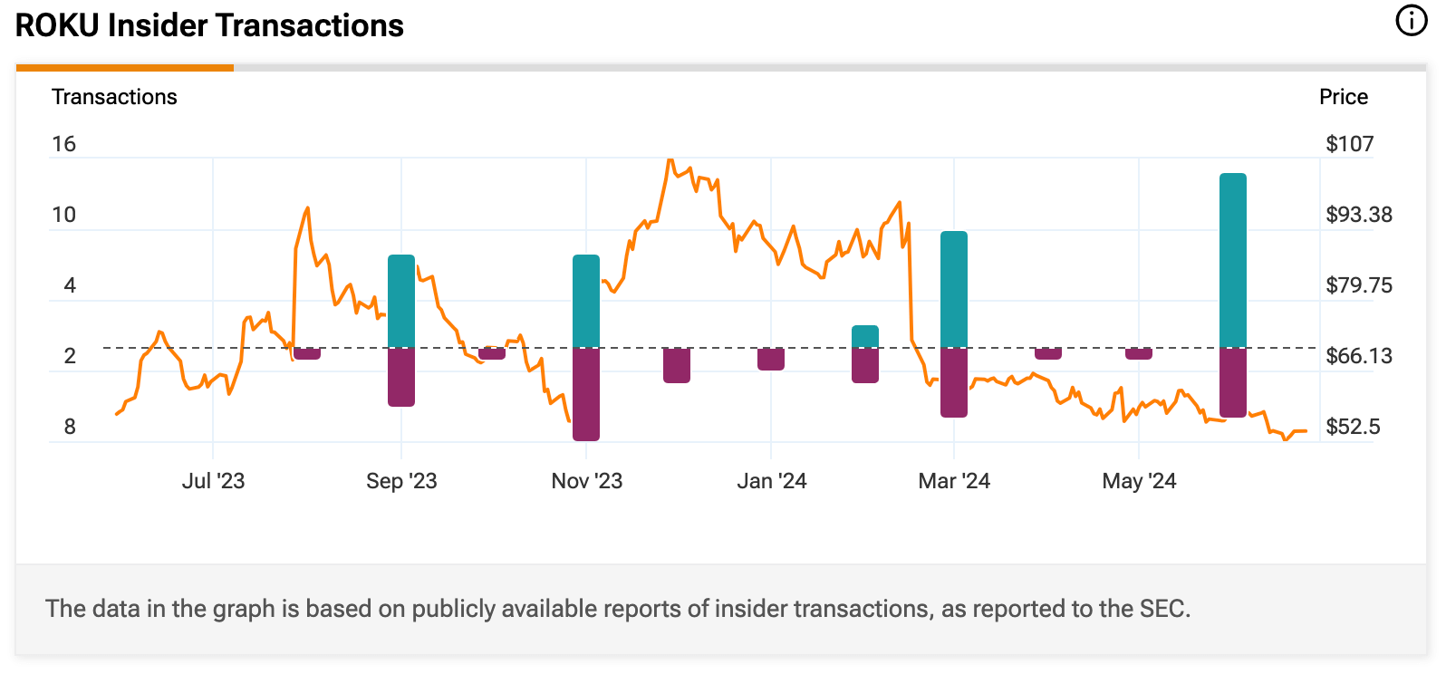The height and width of the screenshot is (674, 1446).
Task: Select the Mar '24 purple sell bar
Action: click(954, 382)
